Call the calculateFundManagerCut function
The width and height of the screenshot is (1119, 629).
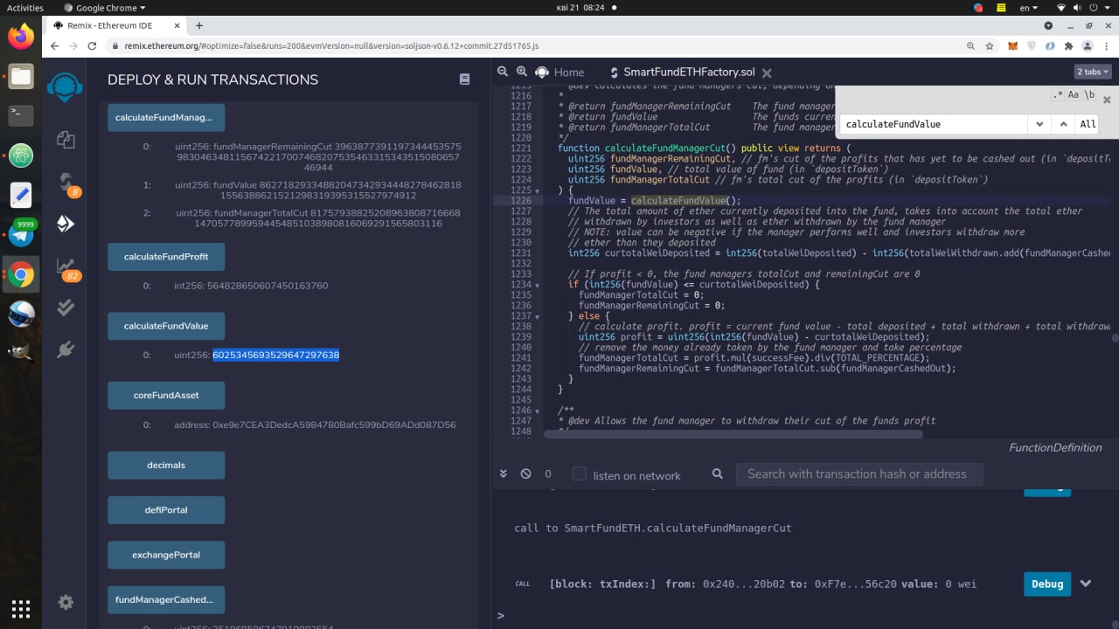pos(166,117)
